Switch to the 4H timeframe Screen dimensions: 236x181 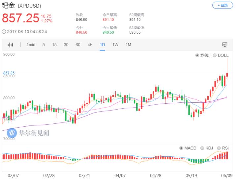(x=90, y=45)
